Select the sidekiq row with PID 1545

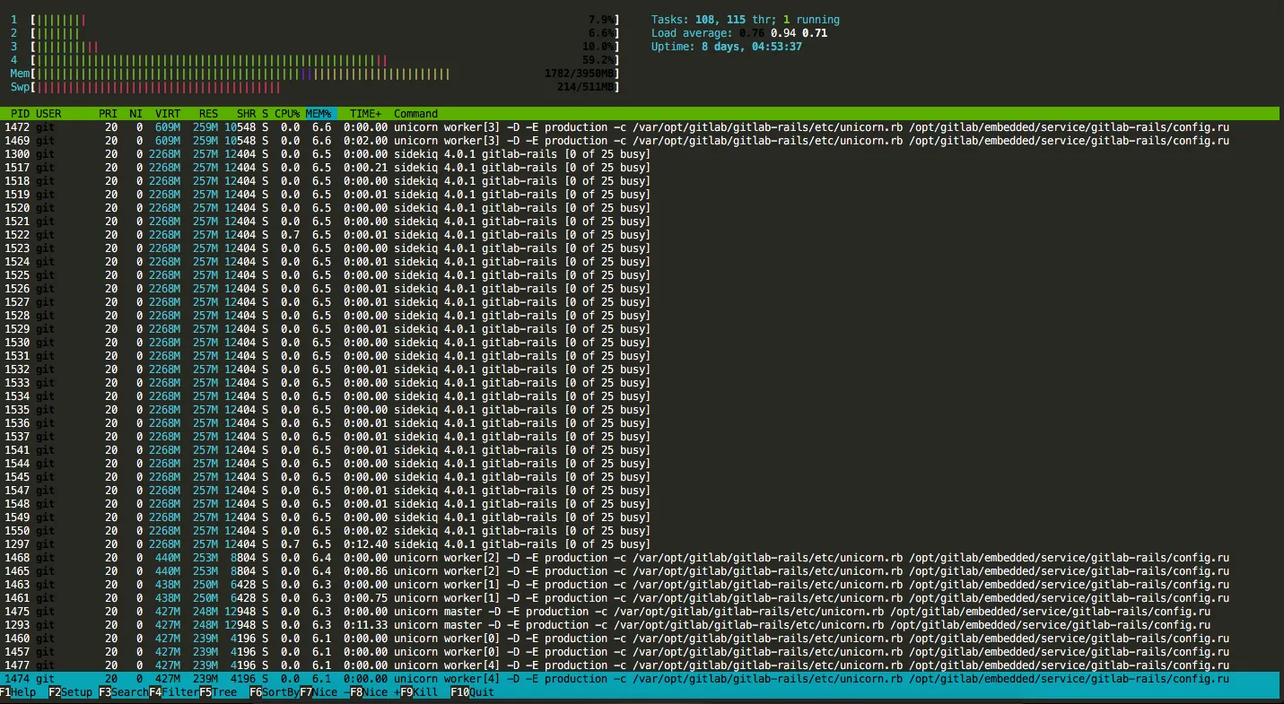642,477
